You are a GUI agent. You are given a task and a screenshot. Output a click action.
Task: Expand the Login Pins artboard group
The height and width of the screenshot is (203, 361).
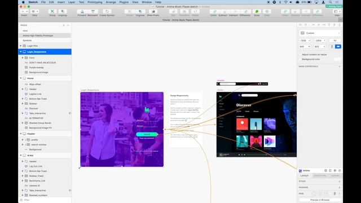pyautogui.click(x=21, y=46)
